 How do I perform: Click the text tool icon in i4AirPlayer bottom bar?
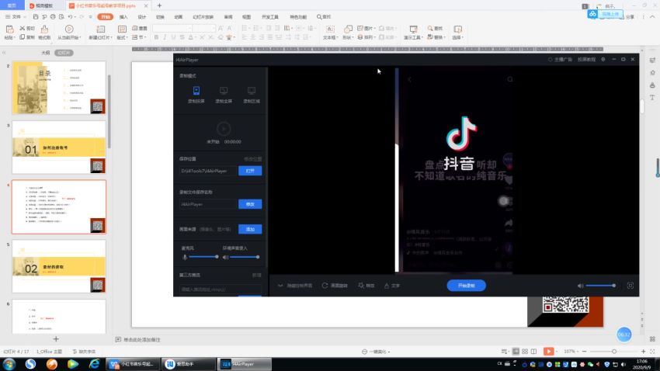tap(387, 286)
